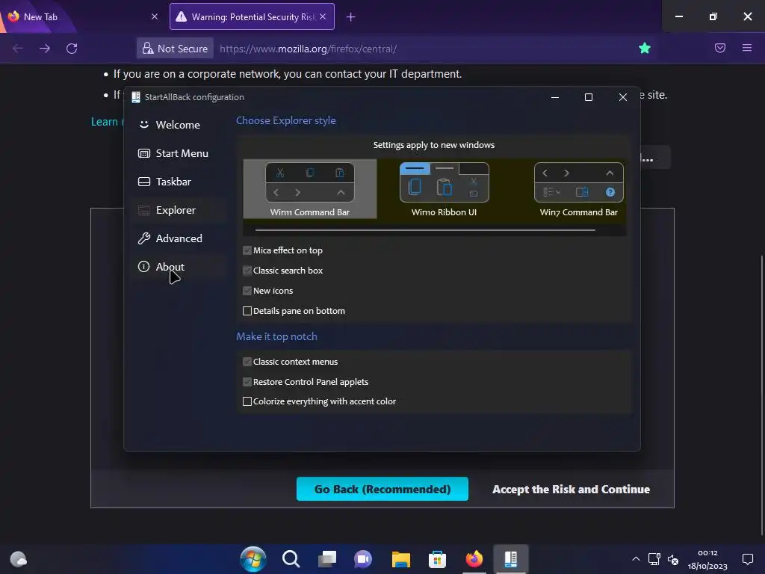Viewport: 765px width, 574px height.
Task: Open the Save to Pocket icon
Action: 720,48
